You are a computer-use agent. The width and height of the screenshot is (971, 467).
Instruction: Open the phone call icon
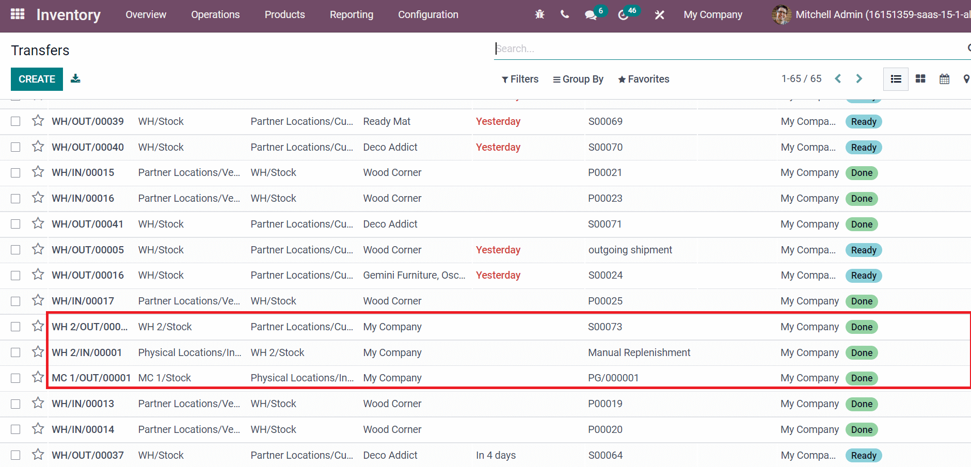(565, 14)
